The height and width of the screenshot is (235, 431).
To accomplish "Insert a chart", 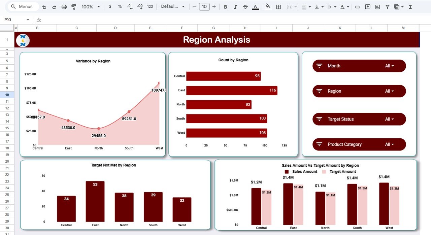I will click(377, 6).
